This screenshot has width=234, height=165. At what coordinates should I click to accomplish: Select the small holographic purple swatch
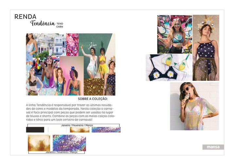[106, 130]
